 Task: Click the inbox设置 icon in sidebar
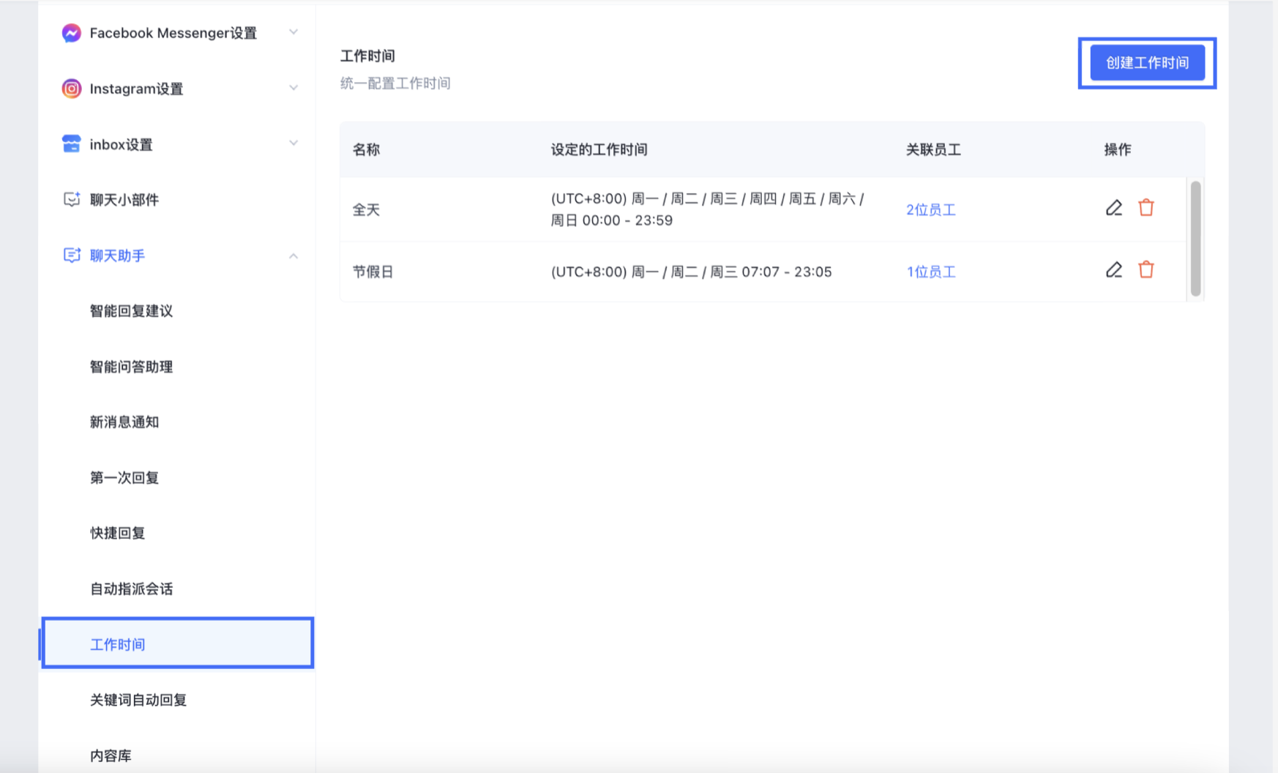[71, 144]
